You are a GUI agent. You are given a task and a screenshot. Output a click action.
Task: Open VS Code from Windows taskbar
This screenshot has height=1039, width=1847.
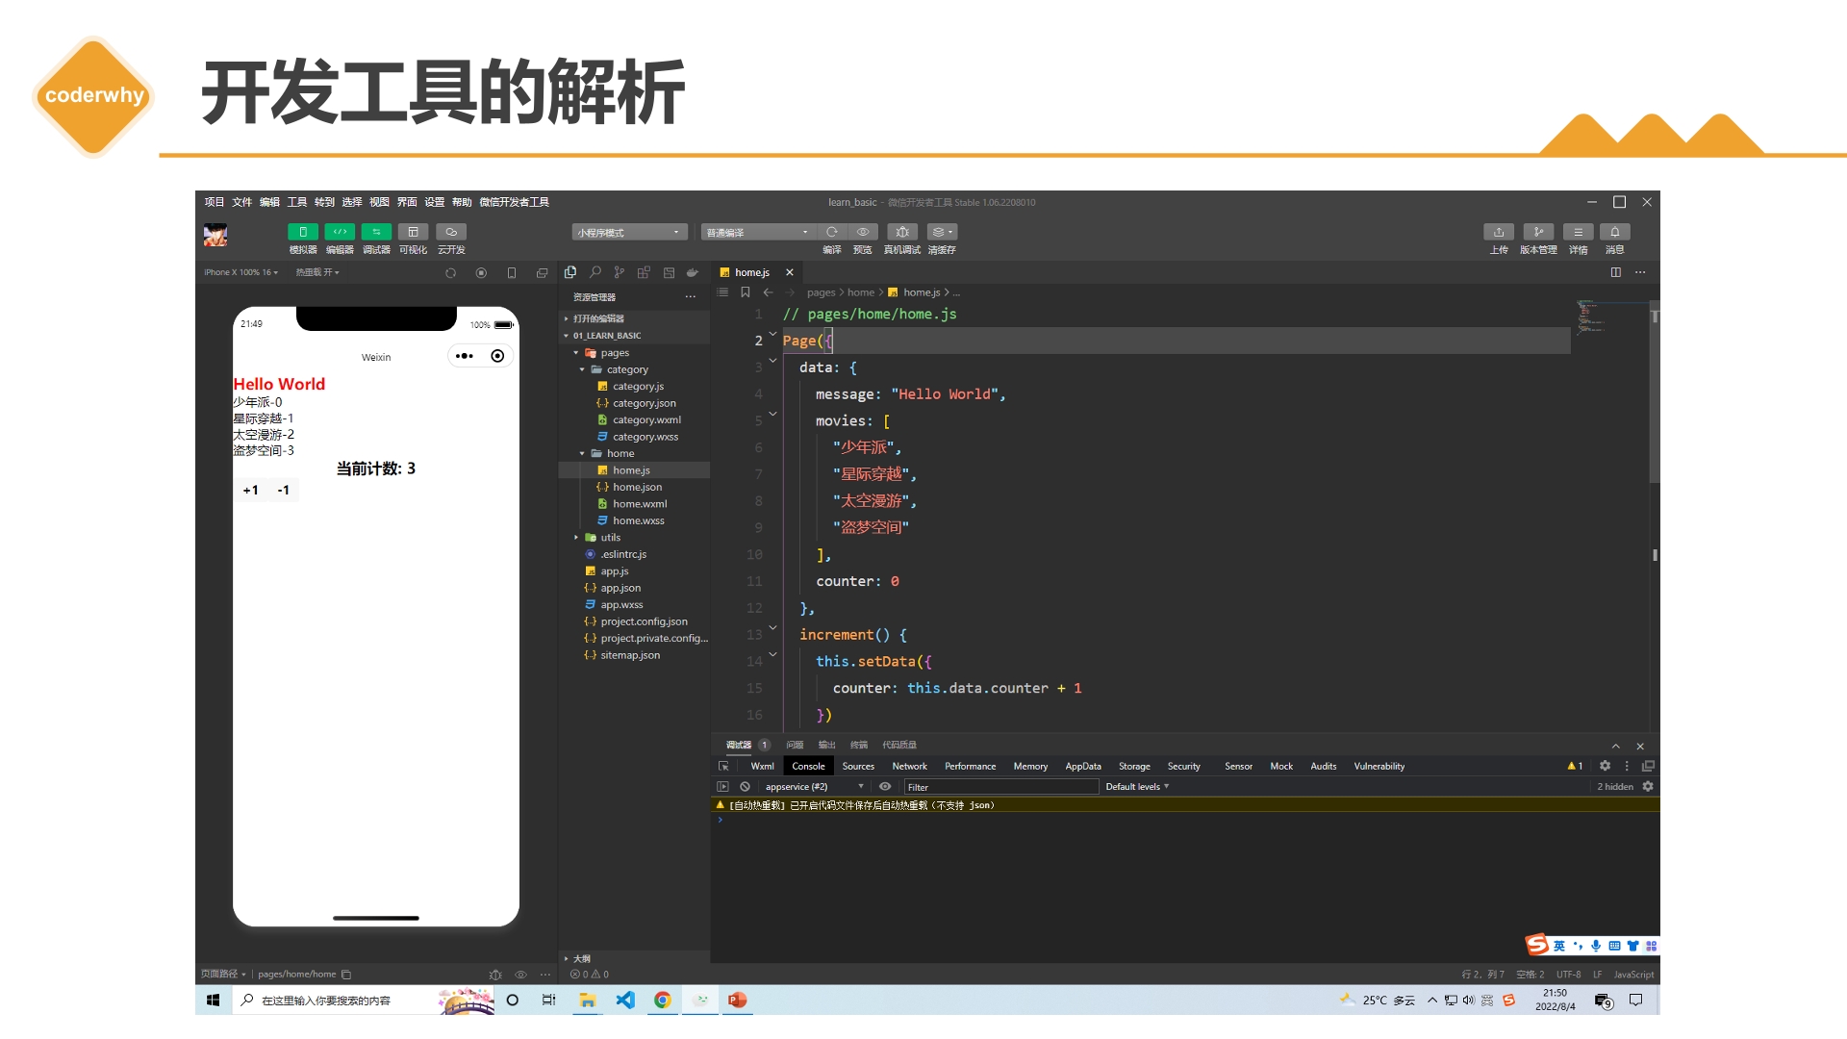625,1001
